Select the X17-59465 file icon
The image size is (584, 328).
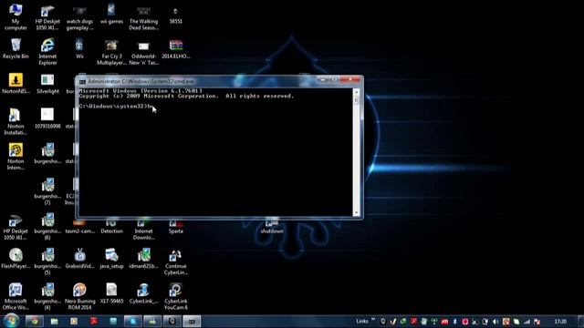coord(111,293)
